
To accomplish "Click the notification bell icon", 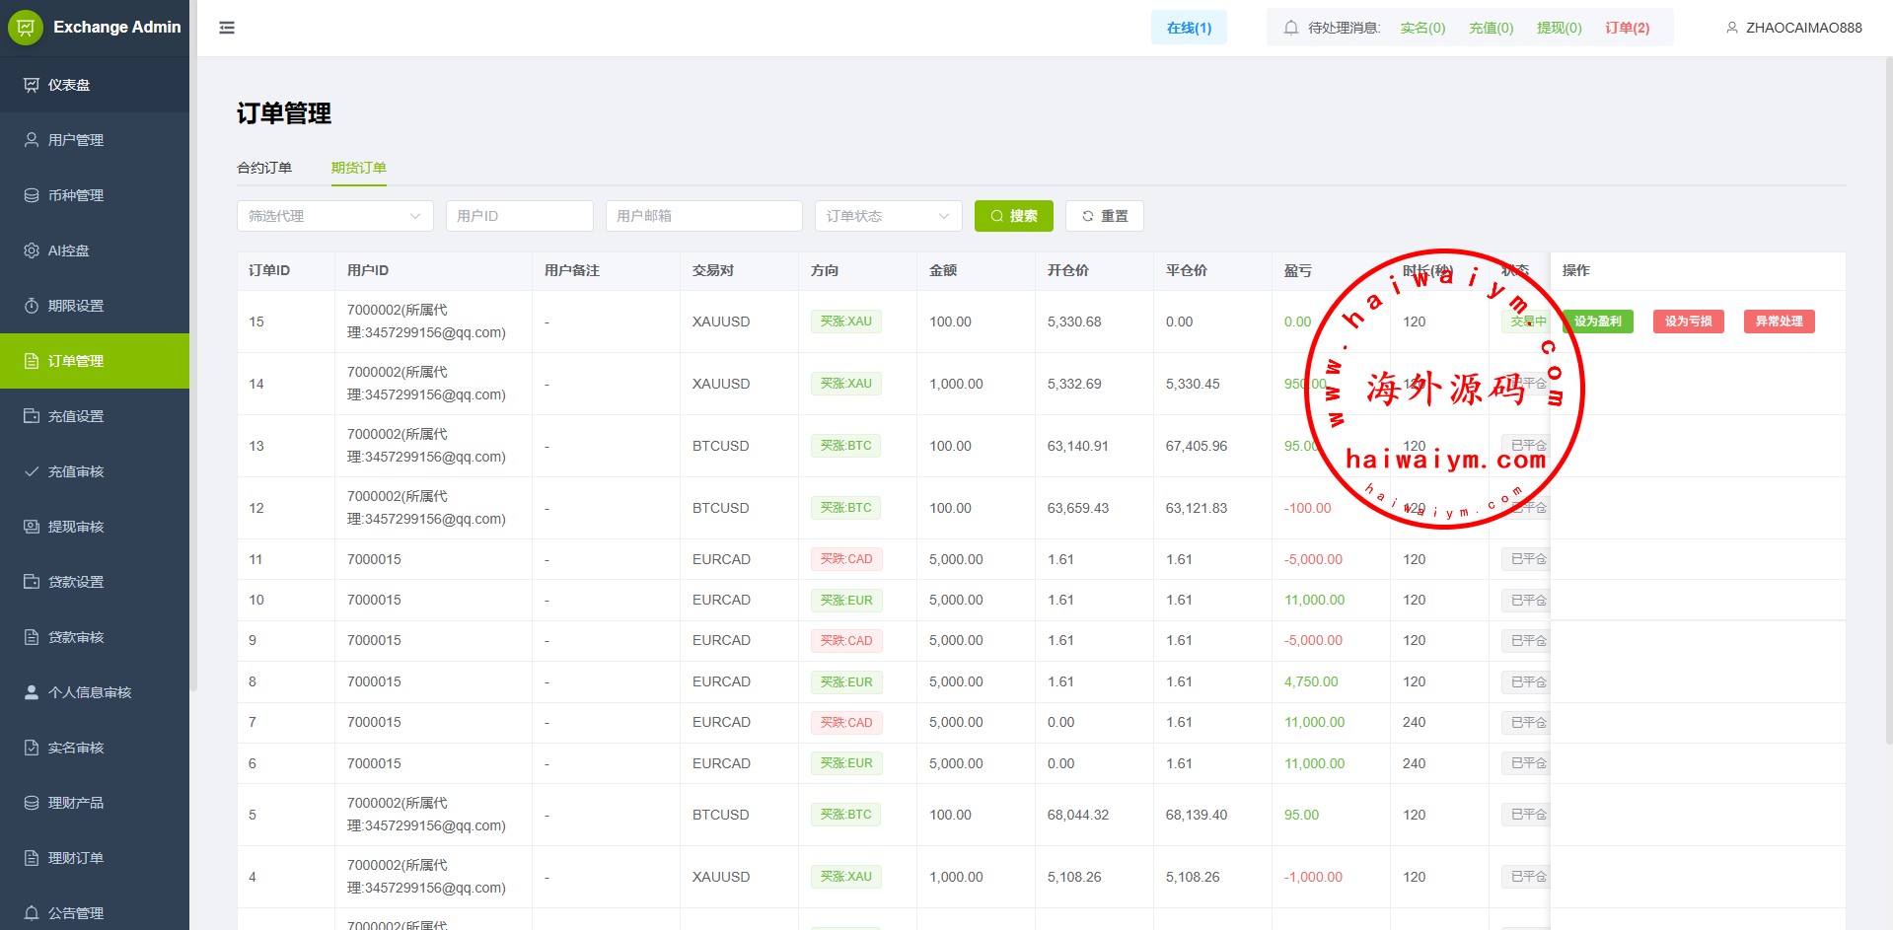I will pyautogui.click(x=1290, y=28).
